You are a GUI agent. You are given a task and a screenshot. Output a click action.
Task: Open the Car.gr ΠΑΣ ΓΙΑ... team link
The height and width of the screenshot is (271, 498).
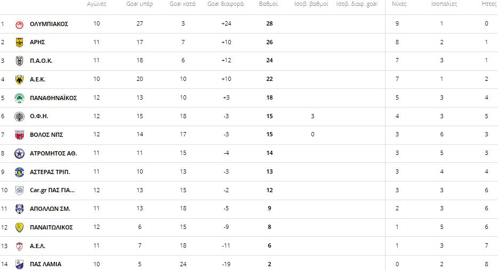pyautogui.click(x=52, y=190)
